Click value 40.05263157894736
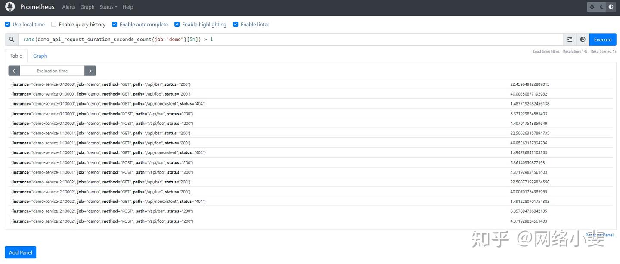The image size is (620, 264). [x=529, y=143]
